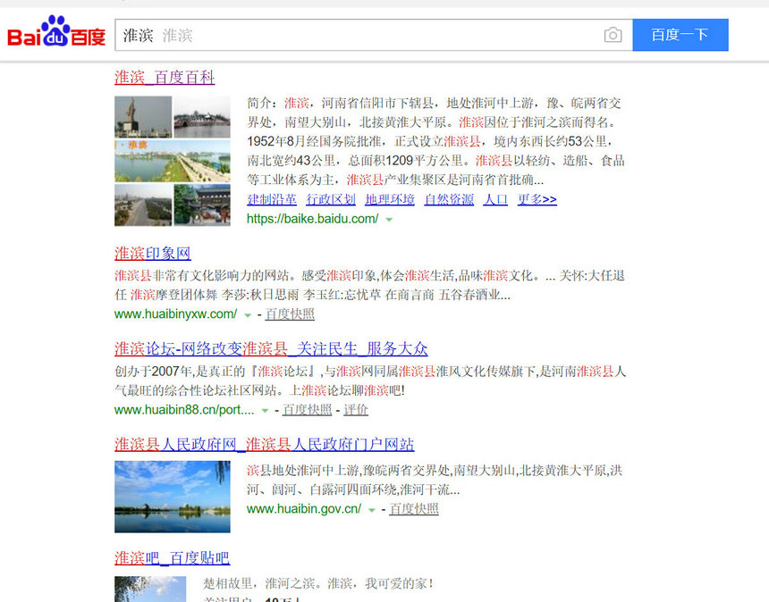Click the 楚相故里，淮河之滨 description text
This screenshot has height=602, width=769.
point(318,583)
